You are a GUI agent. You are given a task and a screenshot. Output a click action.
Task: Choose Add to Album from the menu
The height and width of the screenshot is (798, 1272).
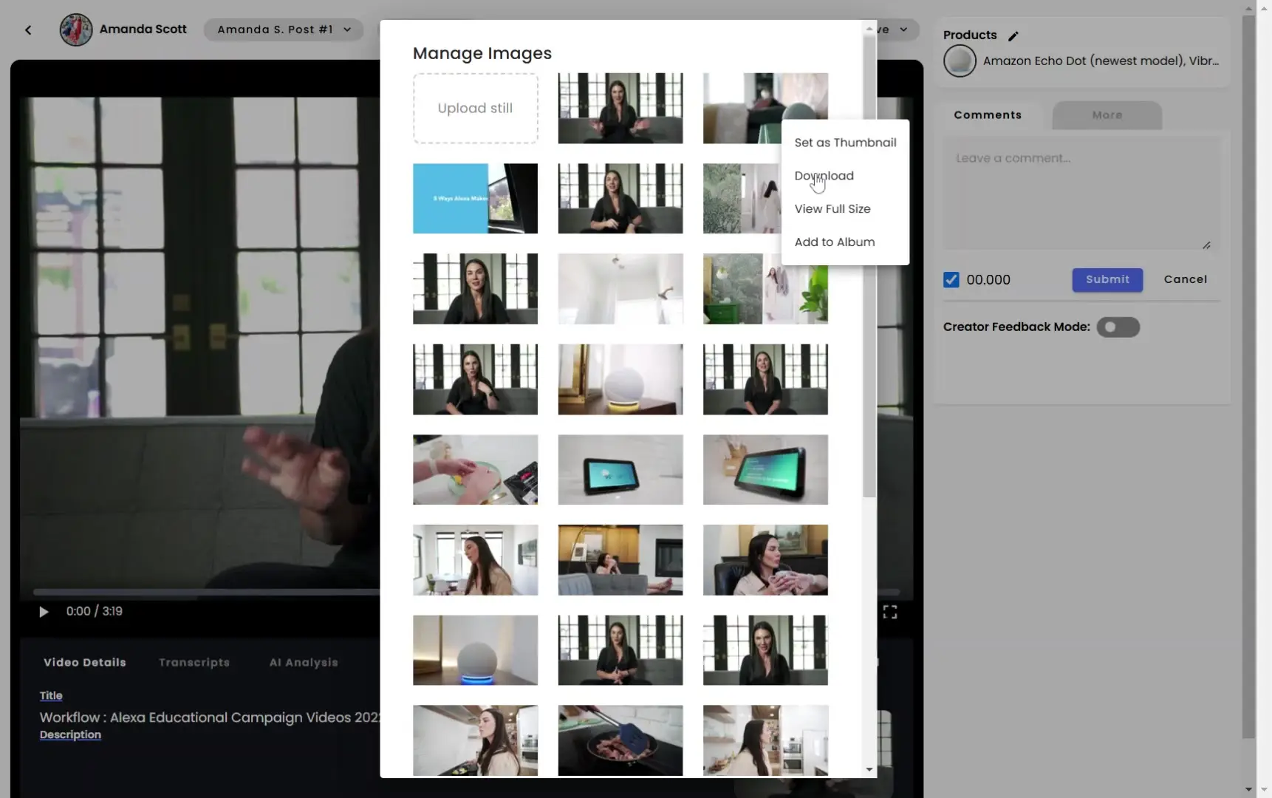click(x=835, y=242)
